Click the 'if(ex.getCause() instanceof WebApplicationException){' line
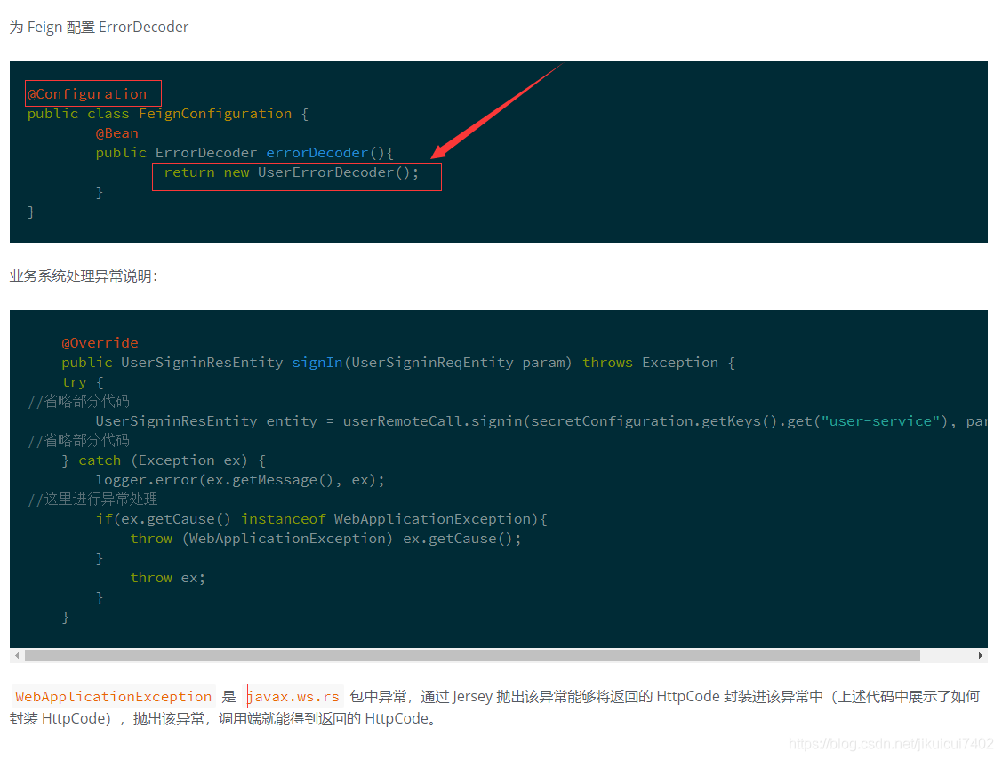 point(322,518)
